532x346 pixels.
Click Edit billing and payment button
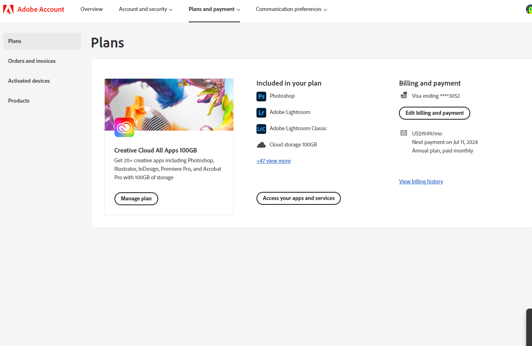point(434,113)
